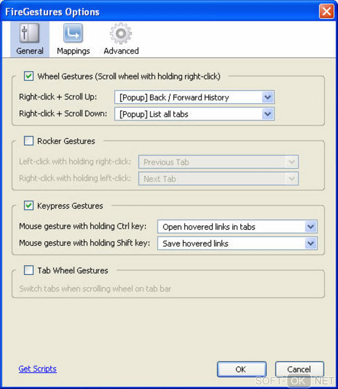Disable the Wheel Gestures checkbox
Screen dimensions: 338x389
(x=29, y=76)
